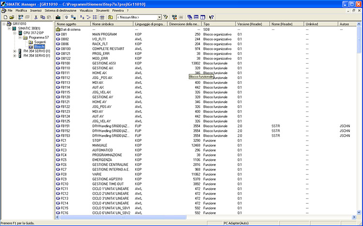Select the FC16 block row
The image size is (363, 226).
[x=206, y=213]
